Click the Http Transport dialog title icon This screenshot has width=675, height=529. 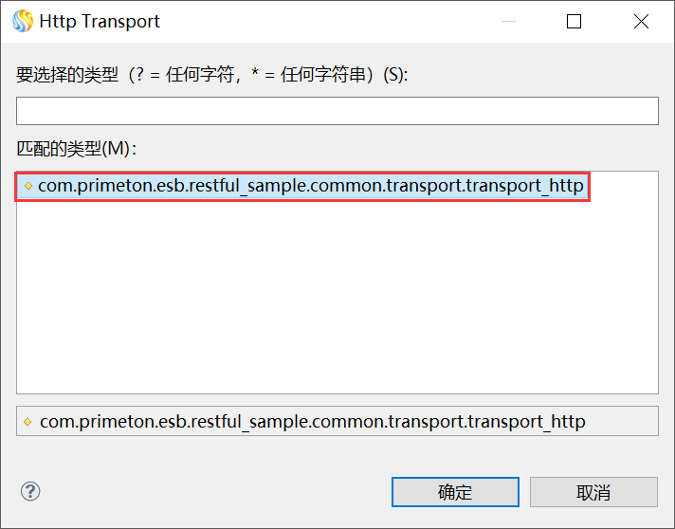pos(22,21)
